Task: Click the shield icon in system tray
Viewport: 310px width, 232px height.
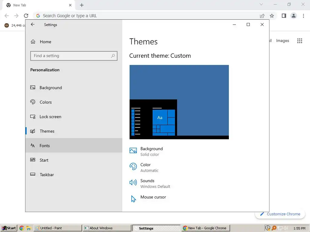Action: tap(268, 228)
